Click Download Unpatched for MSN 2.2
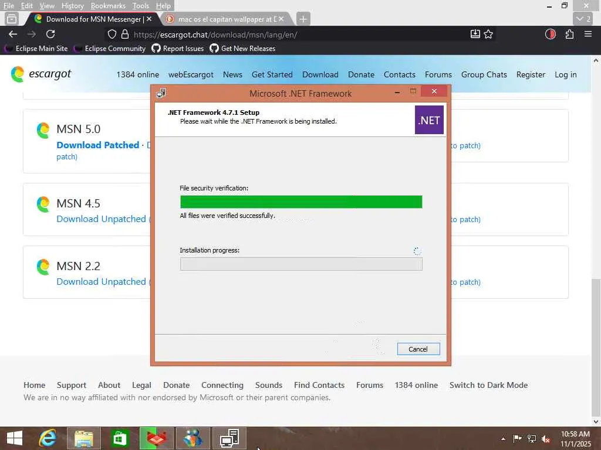The width and height of the screenshot is (601, 450). (x=101, y=282)
